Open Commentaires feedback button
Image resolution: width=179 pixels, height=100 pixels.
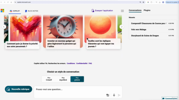(x=170, y=98)
